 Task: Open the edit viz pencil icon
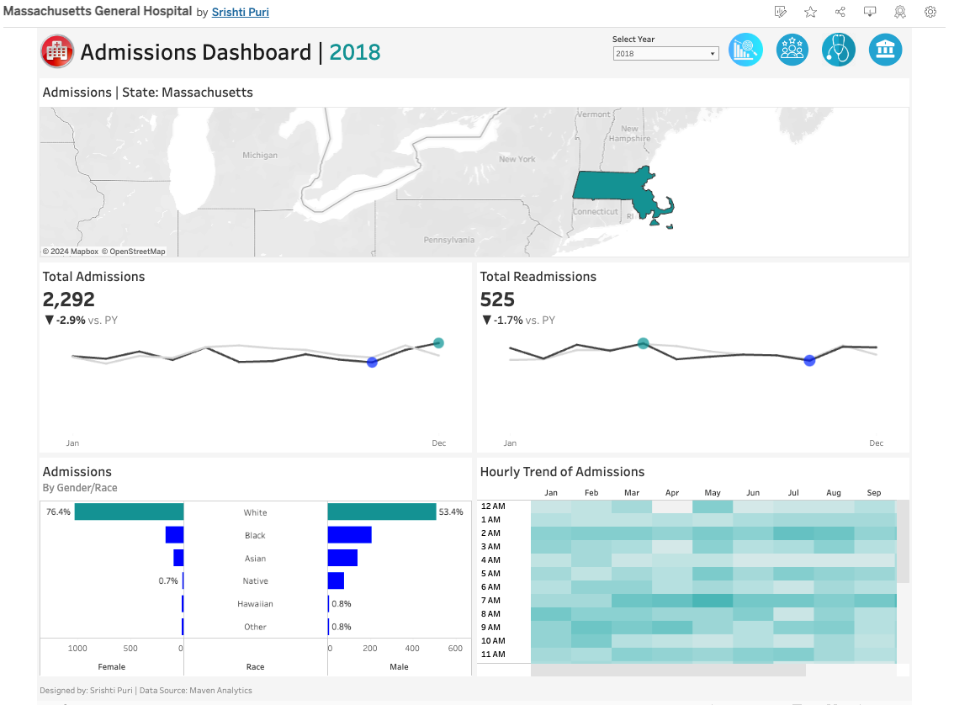pos(781,12)
